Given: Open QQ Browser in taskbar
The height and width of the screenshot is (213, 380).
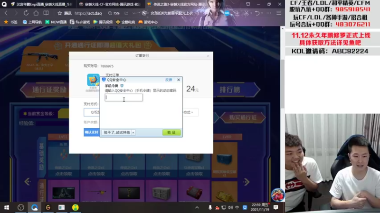Looking at the screenshot, I should tap(34, 207).
